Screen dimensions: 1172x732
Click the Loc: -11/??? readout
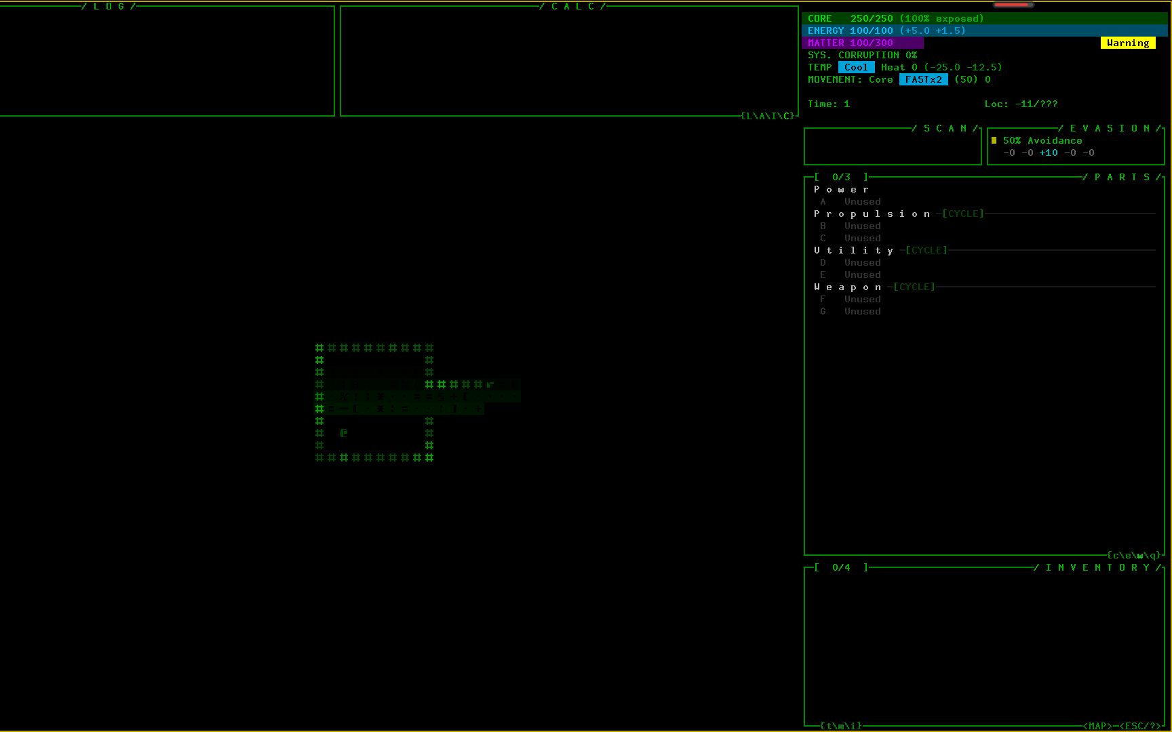click(x=1021, y=104)
